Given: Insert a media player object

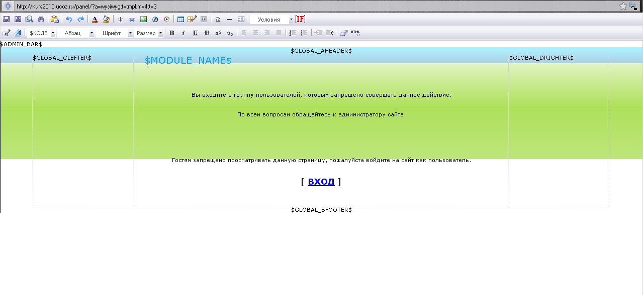Looking at the screenshot, I should pyautogui.click(x=166, y=19).
